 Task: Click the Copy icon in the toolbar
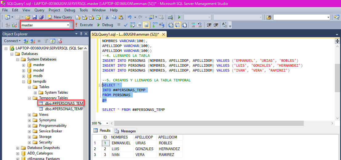click(x=114, y=17)
